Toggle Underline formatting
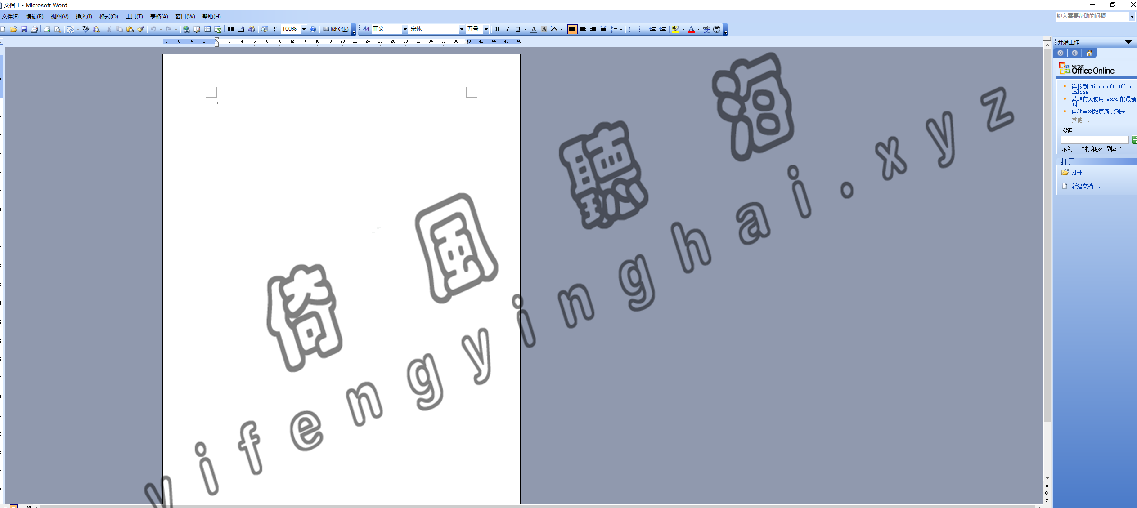1137x508 pixels. (518, 29)
